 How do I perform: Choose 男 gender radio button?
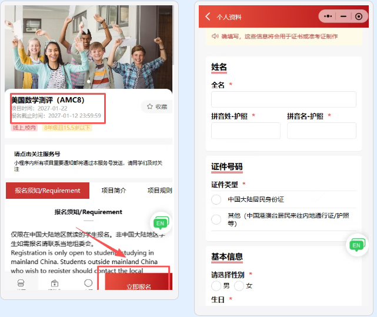[216, 286]
